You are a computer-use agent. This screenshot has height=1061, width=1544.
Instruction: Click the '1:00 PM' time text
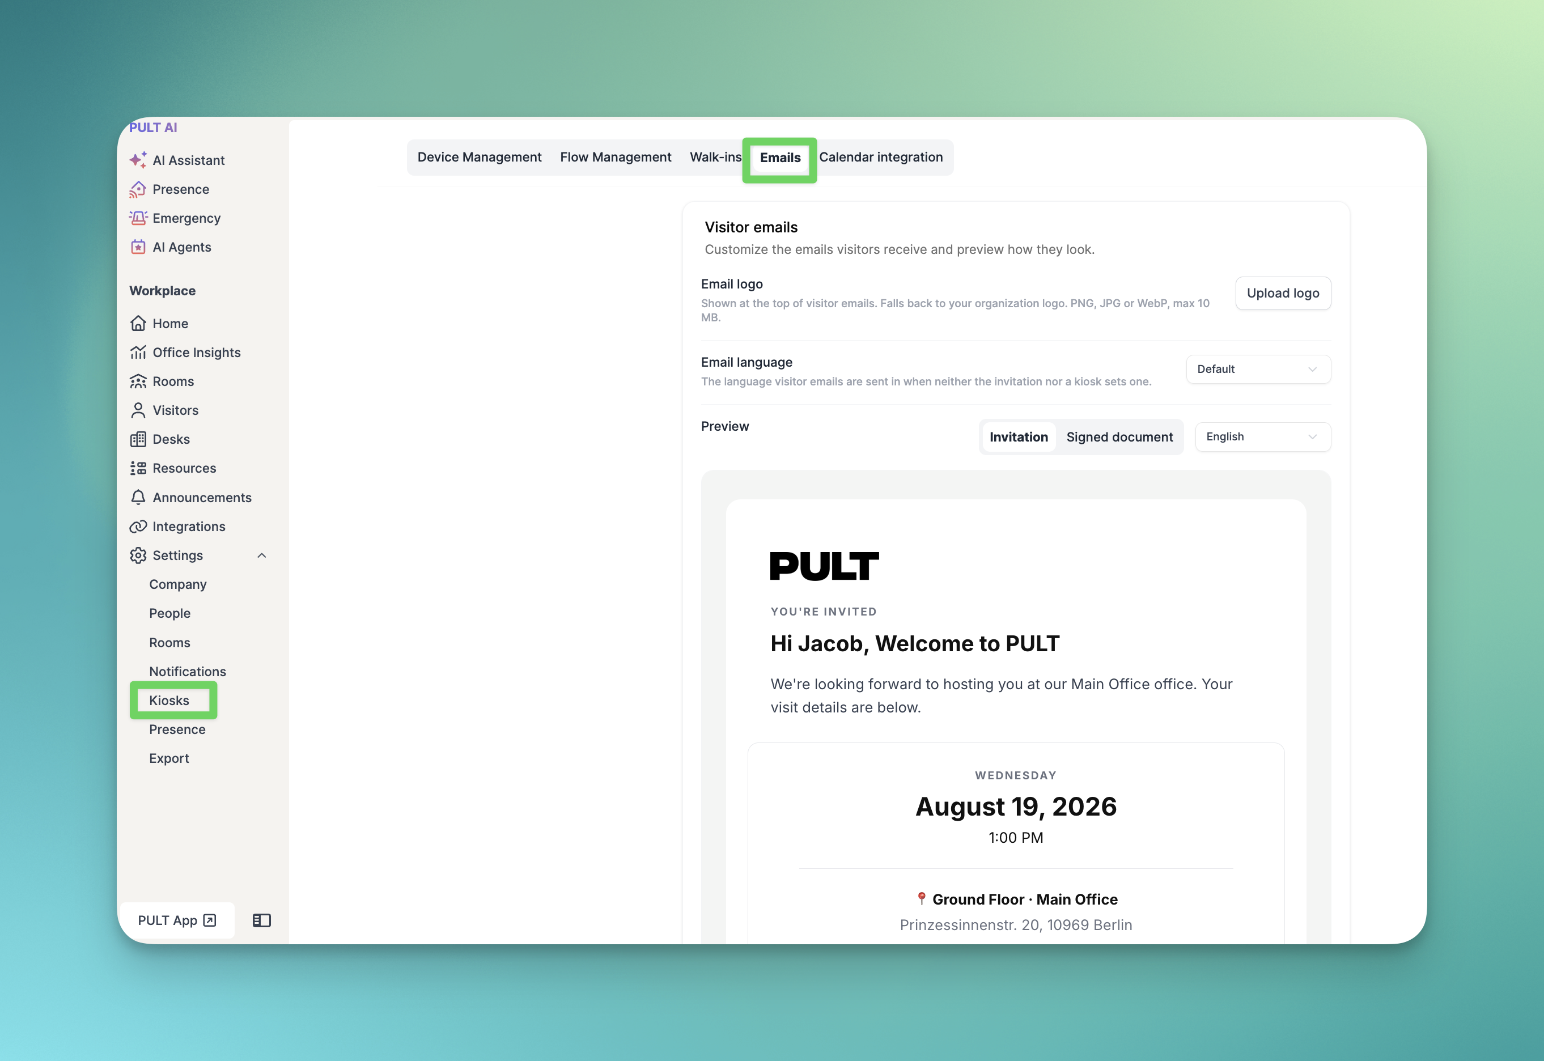1016,838
